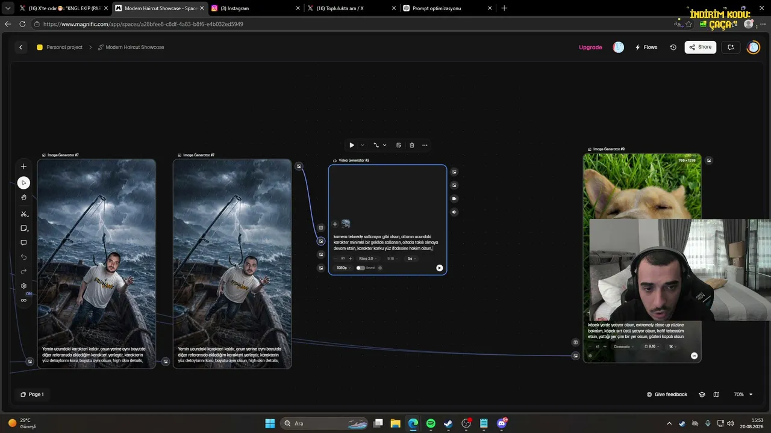Select the scissors cut tool

pos(23,214)
